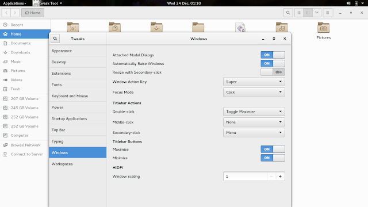Increase Window scaling value
The image size is (368, 207).
click(280, 177)
